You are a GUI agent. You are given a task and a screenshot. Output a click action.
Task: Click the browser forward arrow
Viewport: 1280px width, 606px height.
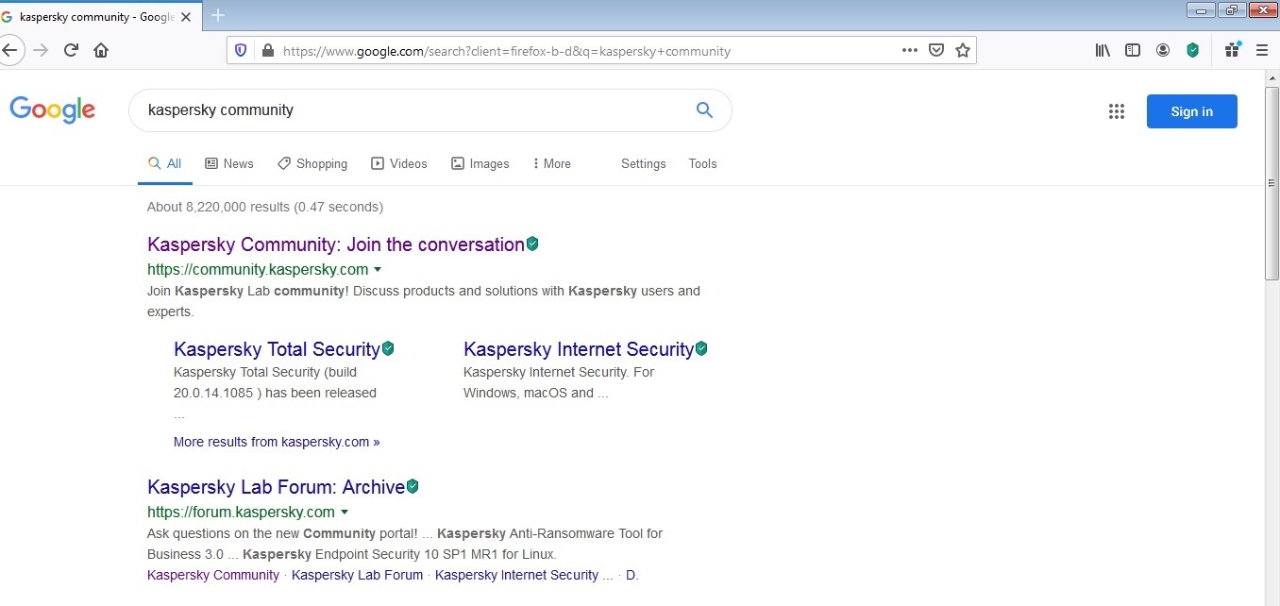click(41, 50)
